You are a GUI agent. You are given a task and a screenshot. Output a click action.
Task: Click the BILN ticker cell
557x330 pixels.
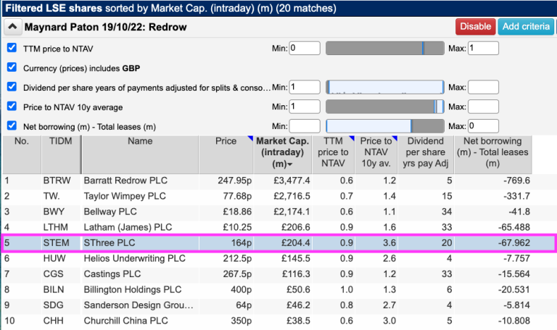[54, 289]
